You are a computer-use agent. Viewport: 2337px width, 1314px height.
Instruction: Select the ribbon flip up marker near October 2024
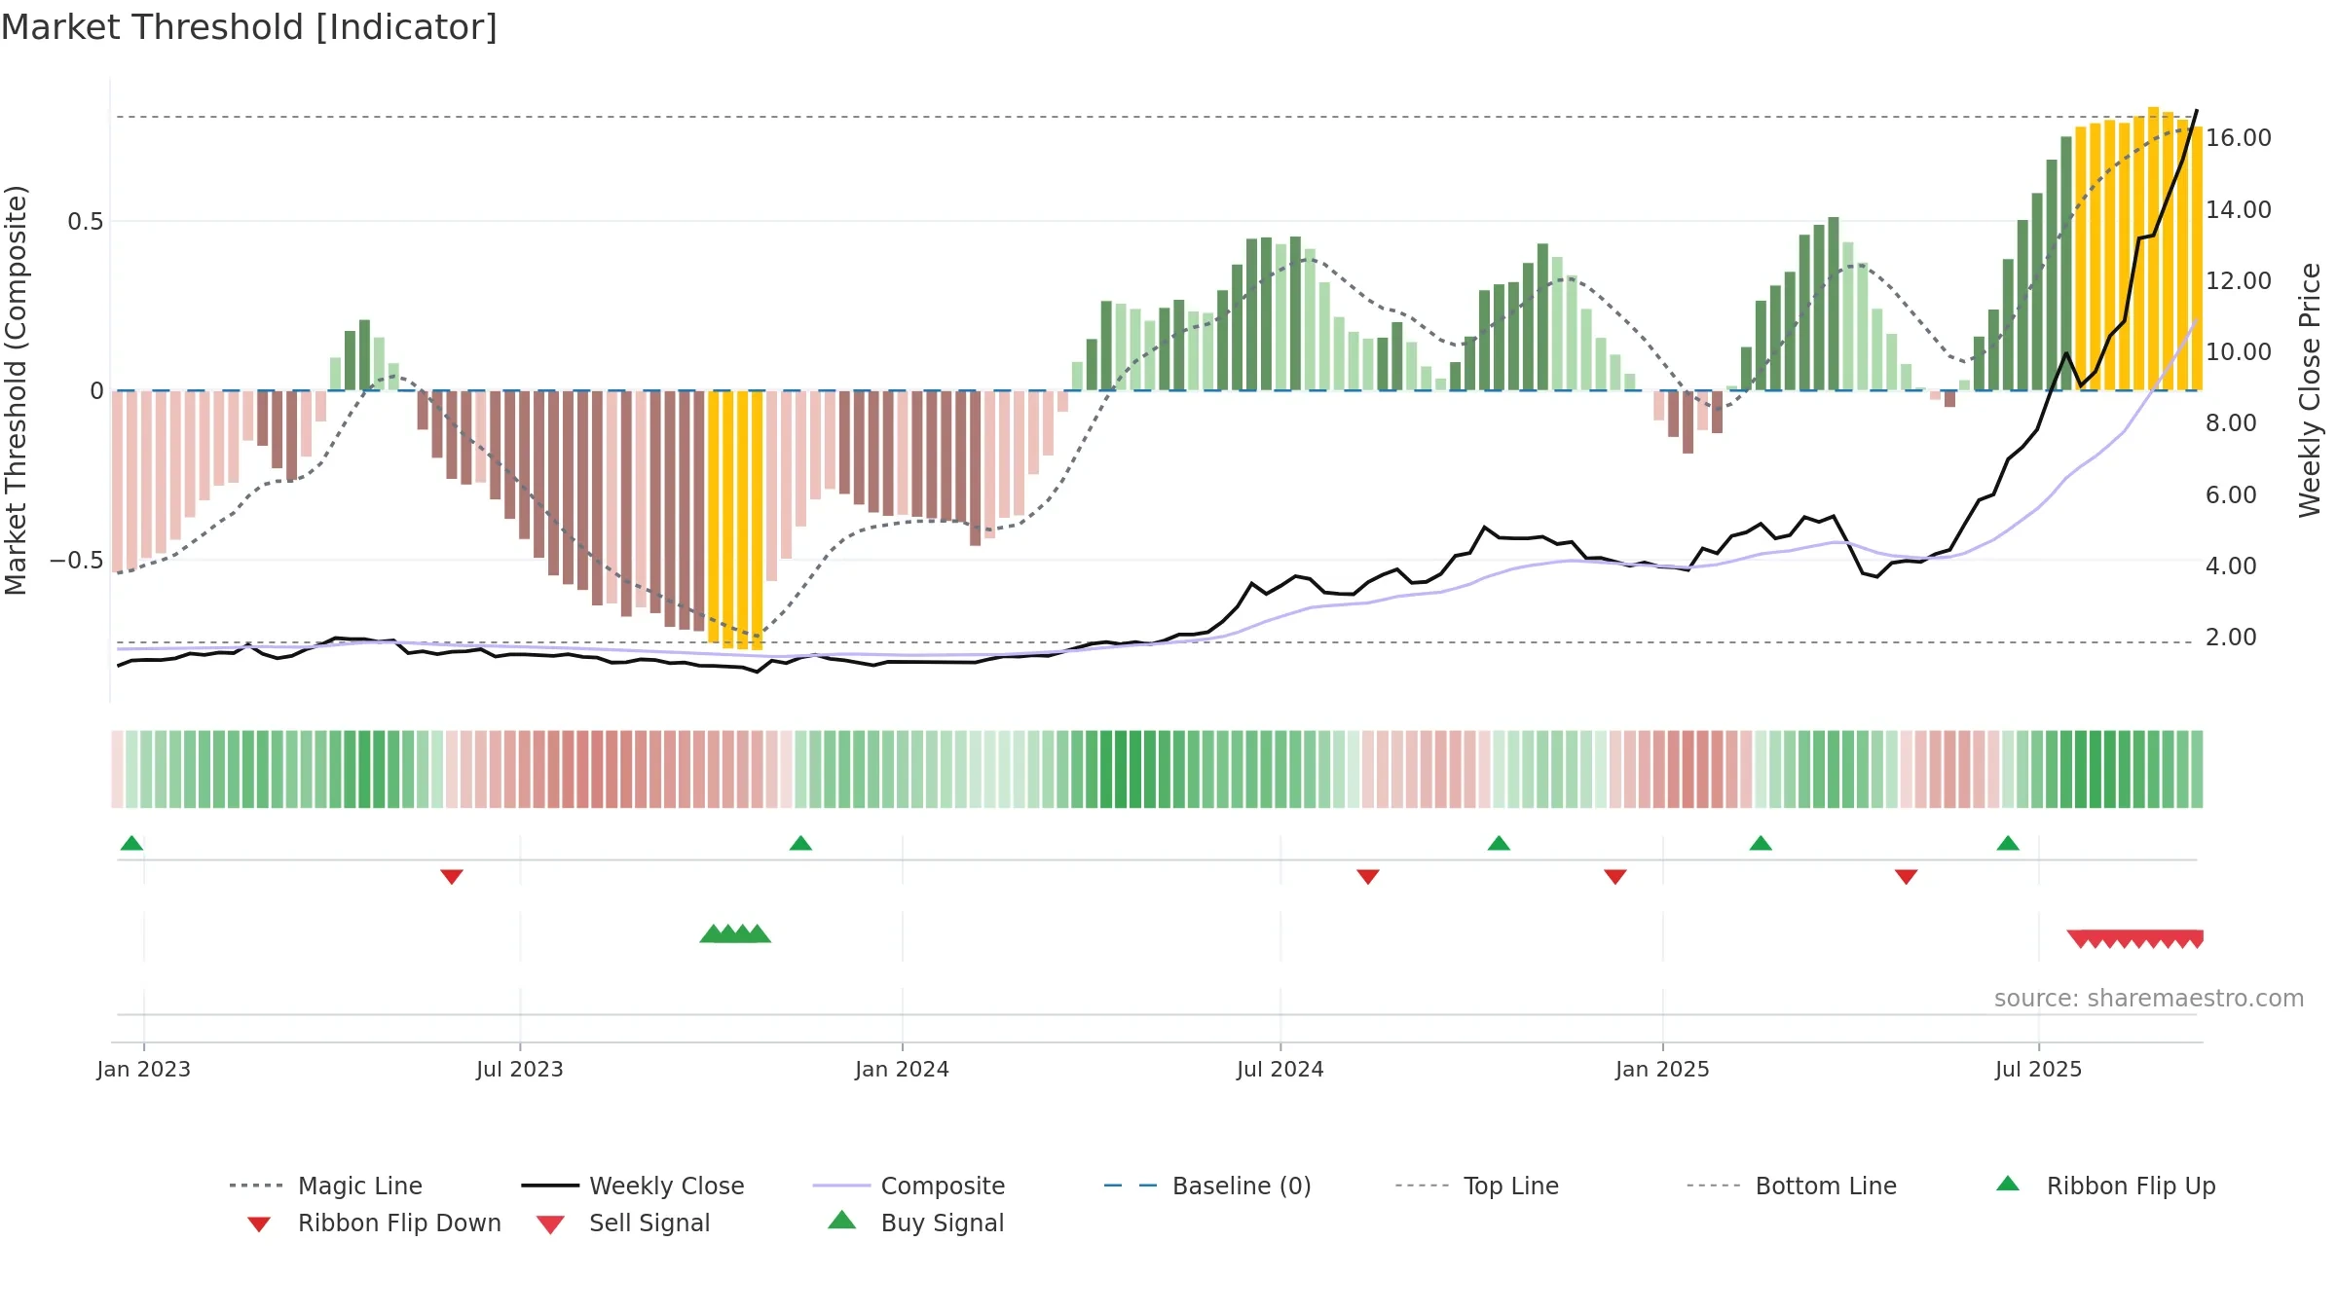(x=1499, y=843)
